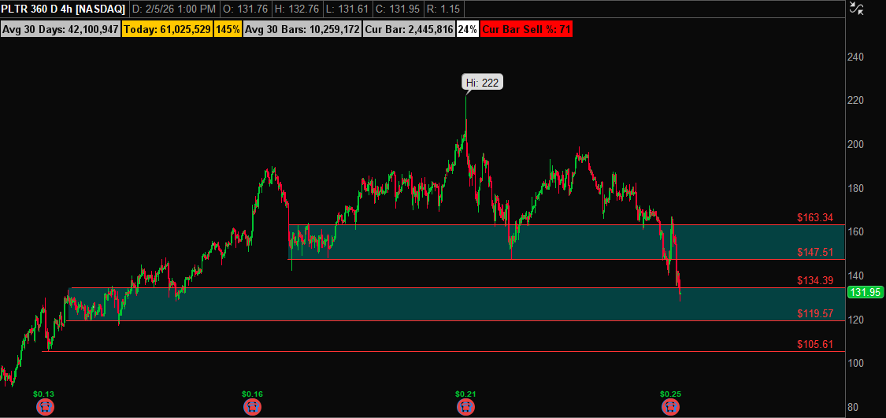
Task: Click the Cur Bar: 2,445,816 label
Action: 409,29
